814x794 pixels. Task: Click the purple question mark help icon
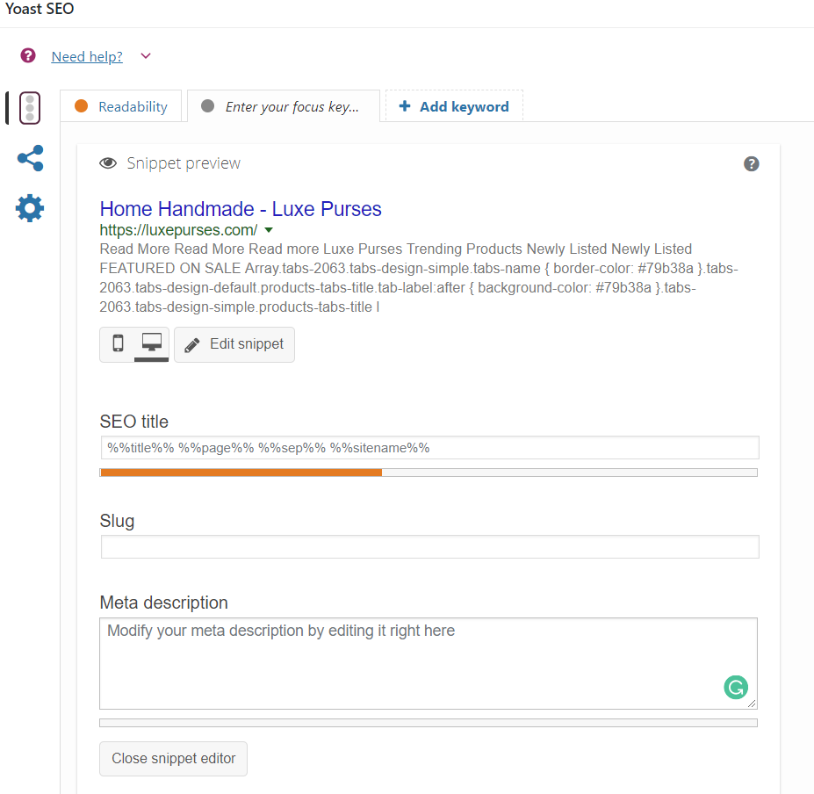click(x=29, y=56)
